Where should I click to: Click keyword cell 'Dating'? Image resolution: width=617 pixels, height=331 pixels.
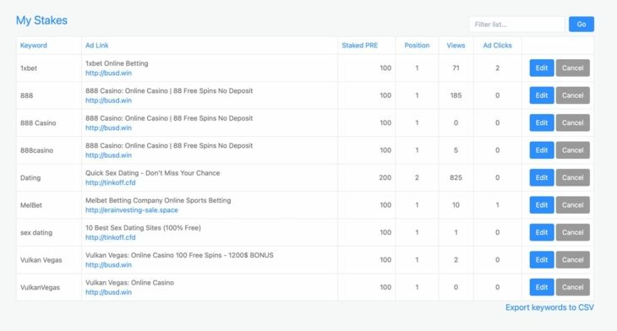pyautogui.click(x=30, y=177)
